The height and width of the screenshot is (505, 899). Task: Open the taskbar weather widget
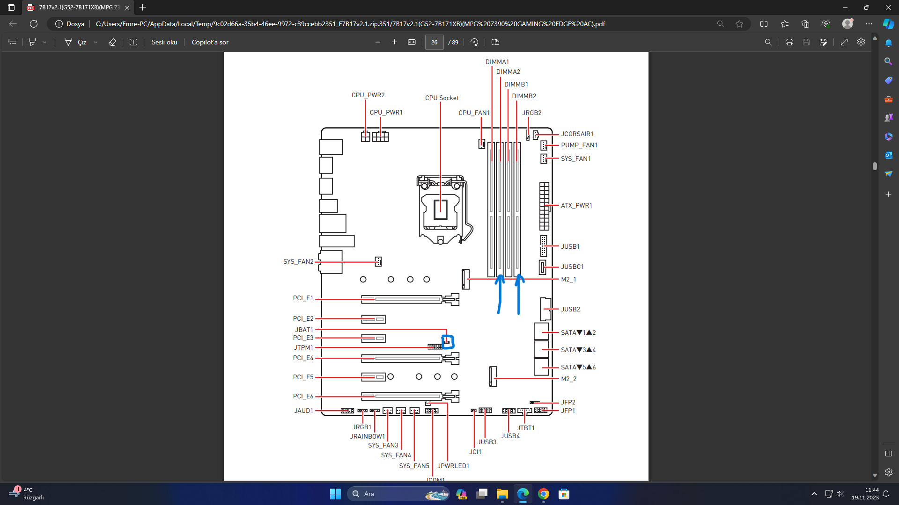tap(27, 494)
